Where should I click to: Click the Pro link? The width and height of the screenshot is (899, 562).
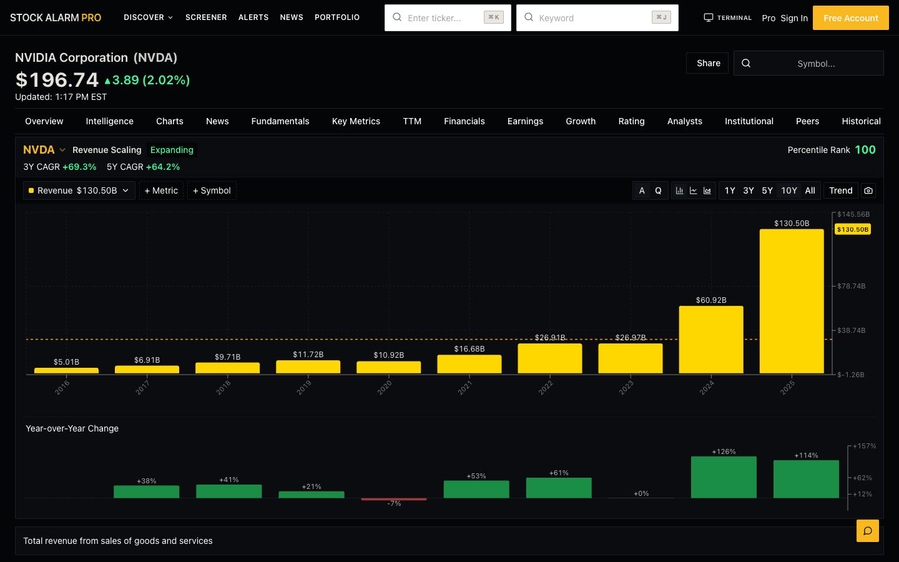(x=769, y=18)
